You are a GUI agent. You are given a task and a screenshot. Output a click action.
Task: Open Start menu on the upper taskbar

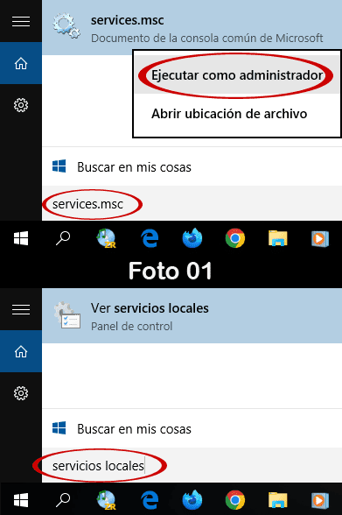21,238
